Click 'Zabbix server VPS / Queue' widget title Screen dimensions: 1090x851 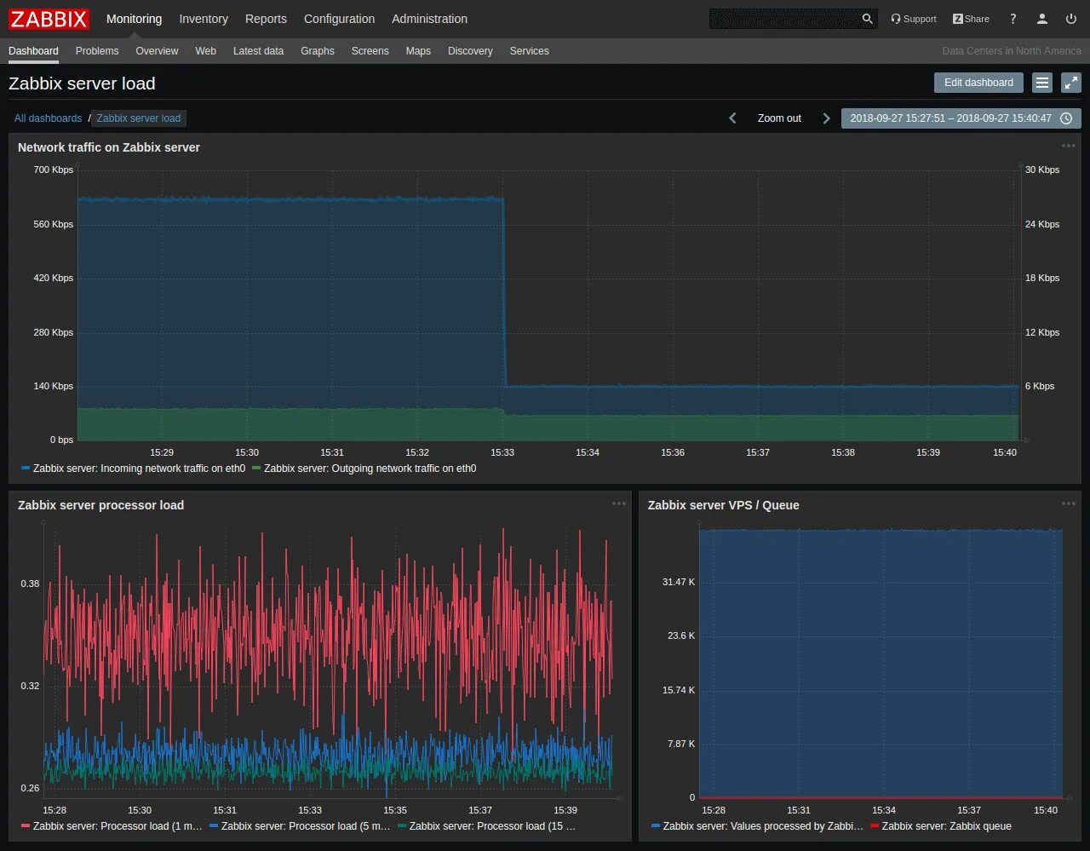click(x=723, y=505)
